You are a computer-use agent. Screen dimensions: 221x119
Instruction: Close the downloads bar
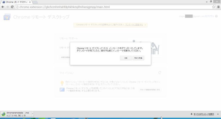218,114
